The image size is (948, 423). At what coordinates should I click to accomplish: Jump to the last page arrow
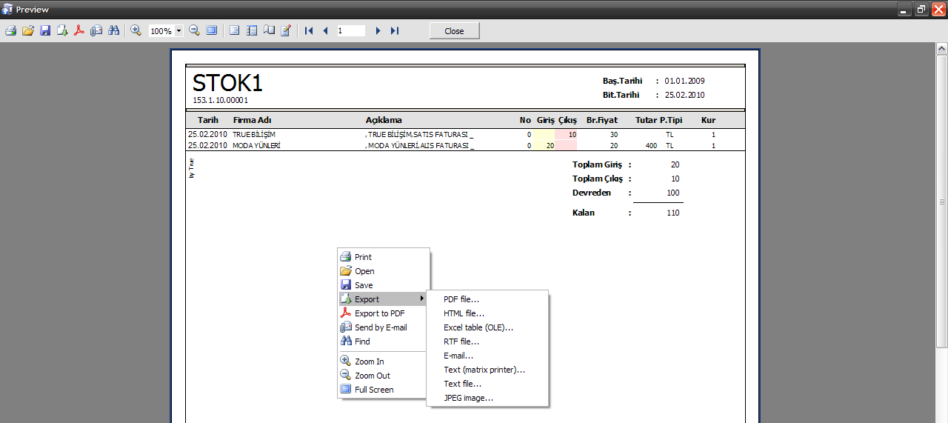coord(395,30)
